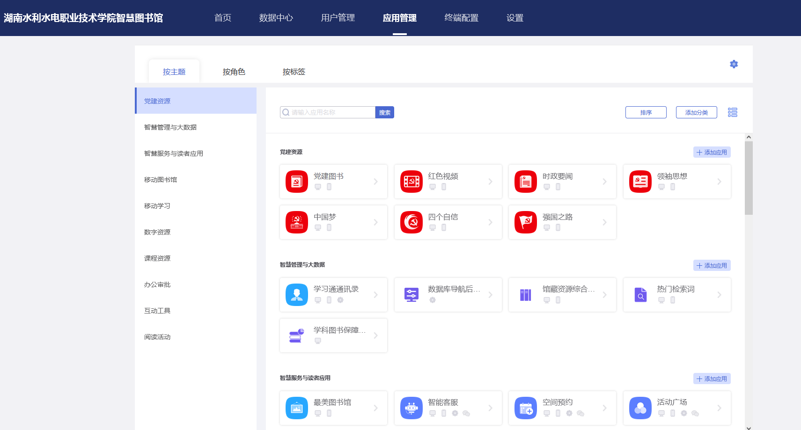
Task: Click the 添加分类 button
Action: [x=696, y=112]
